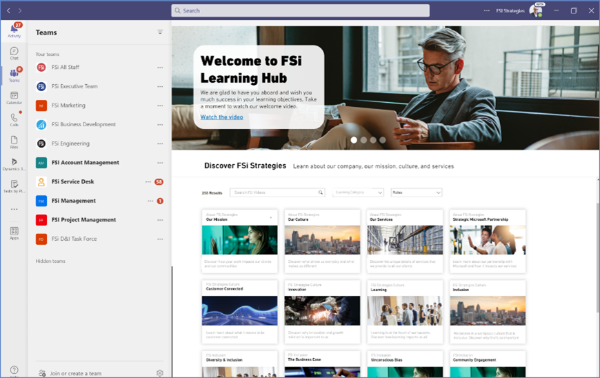This screenshot has width=600, height=378.
Task: Click the FSi Strategies organization name
Action: [510, 11]
